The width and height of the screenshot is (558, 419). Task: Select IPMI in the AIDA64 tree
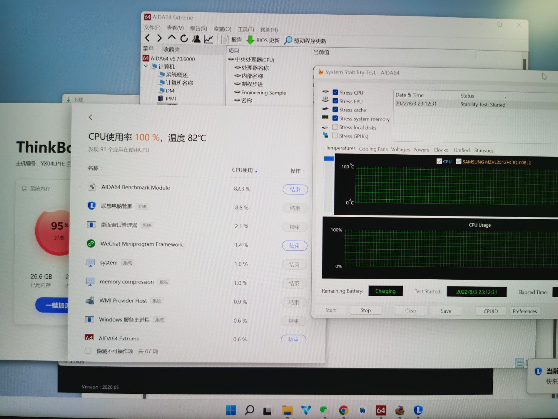coord(167,98)
